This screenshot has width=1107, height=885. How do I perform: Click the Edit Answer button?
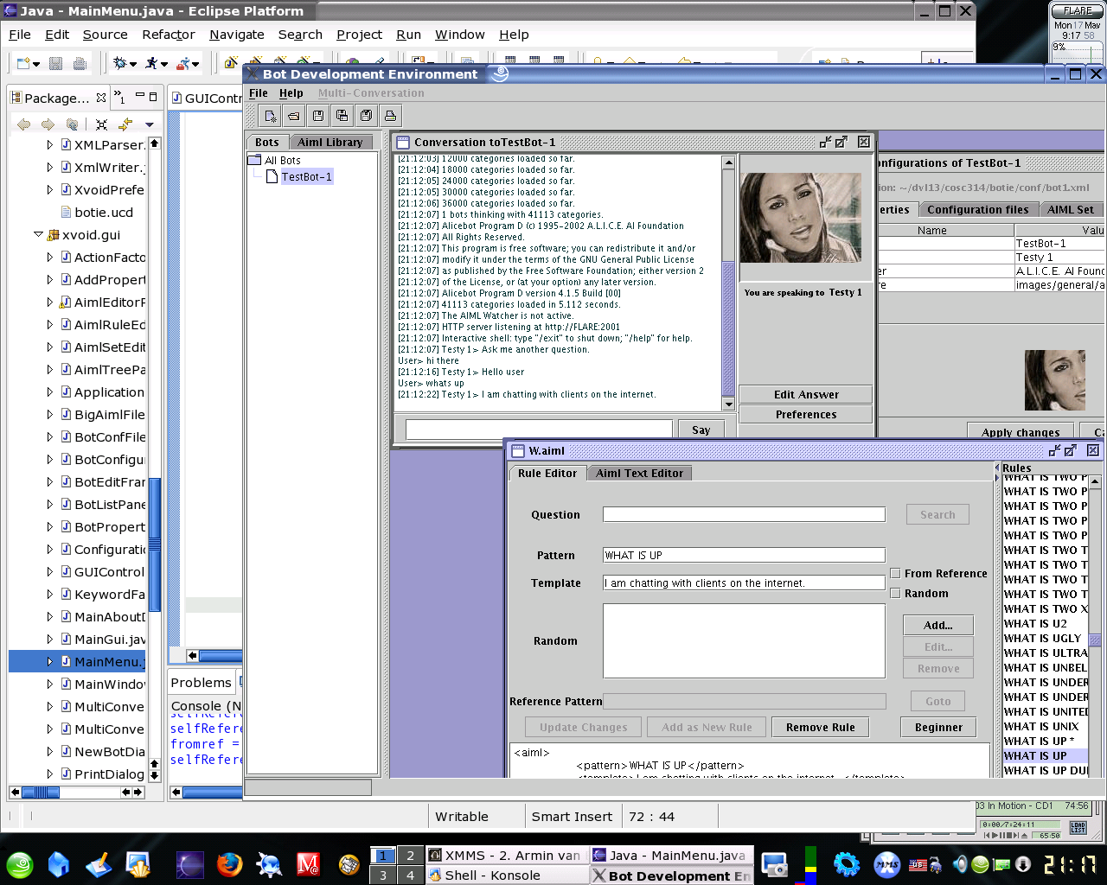806,394
